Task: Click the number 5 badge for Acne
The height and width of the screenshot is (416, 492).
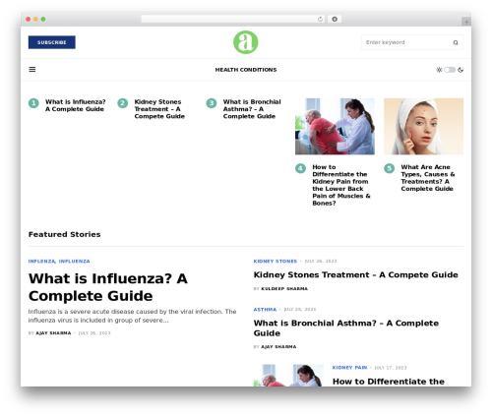Action: coord(390,168)
